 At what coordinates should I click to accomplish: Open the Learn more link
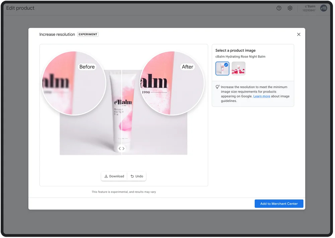tap(262, 96)
